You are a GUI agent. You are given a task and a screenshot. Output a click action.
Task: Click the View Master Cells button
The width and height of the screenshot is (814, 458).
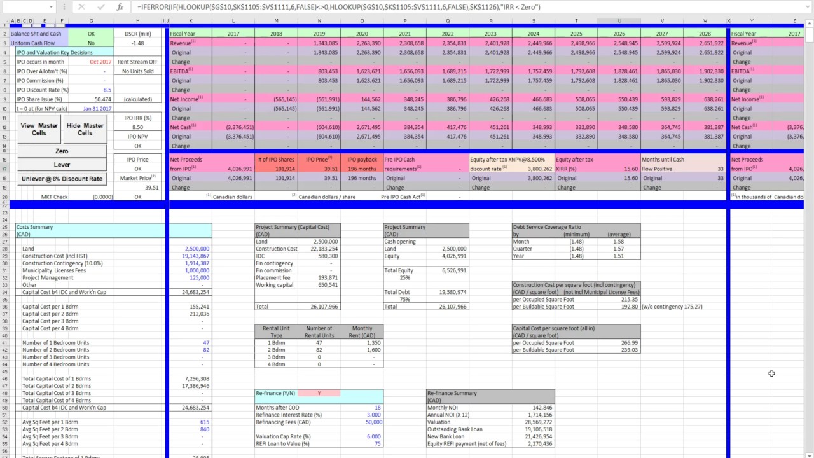click(x=39, y=129)
